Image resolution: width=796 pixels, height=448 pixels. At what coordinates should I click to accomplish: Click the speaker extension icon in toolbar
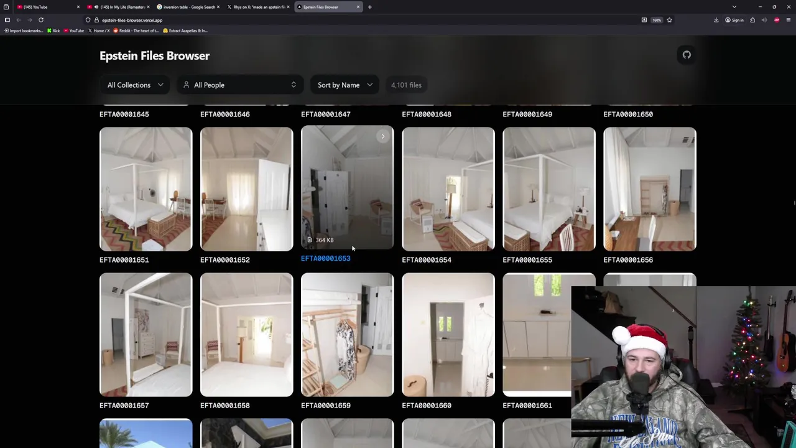coord(764,20)
